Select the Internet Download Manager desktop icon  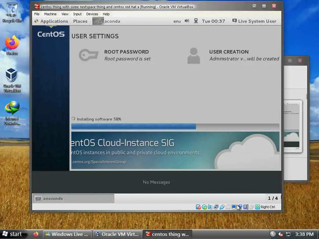[x=12, y=113]
